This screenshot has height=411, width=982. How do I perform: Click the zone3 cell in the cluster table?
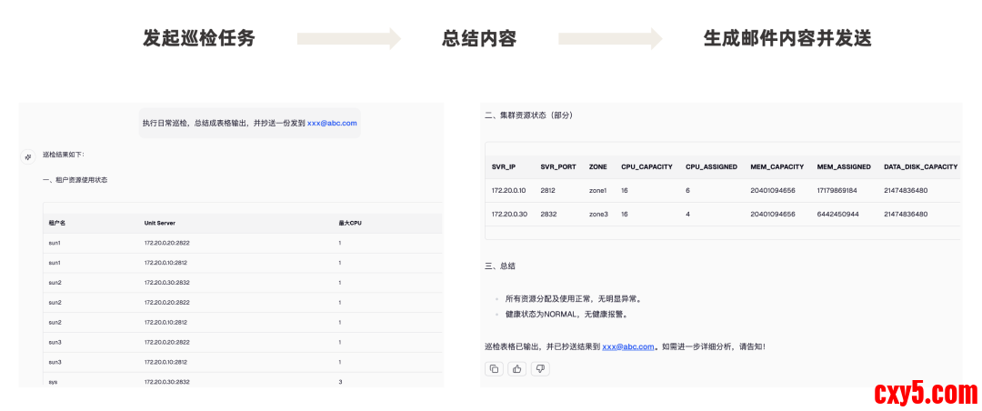point(597,215)
